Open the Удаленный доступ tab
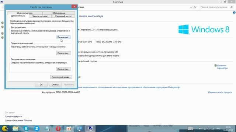This screenshot has width=236, height=132. point(63,16)
